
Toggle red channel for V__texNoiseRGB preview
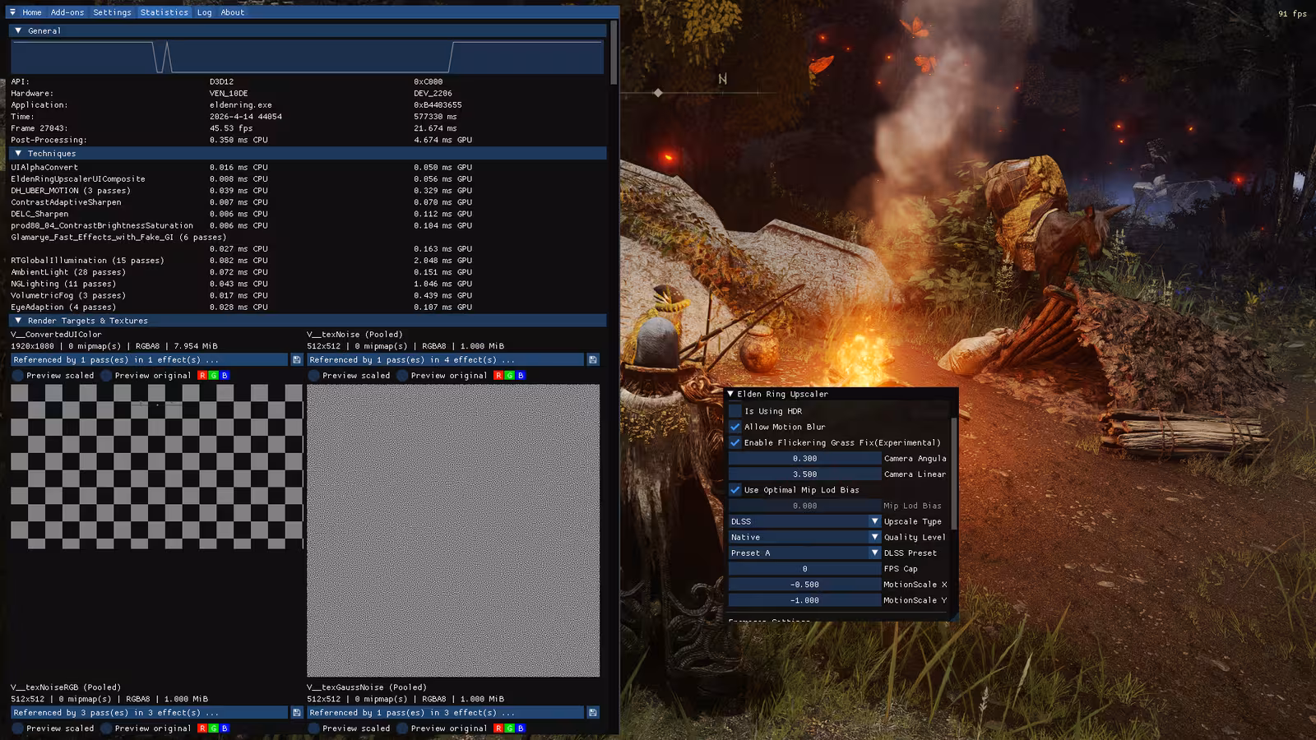point(202,728)
